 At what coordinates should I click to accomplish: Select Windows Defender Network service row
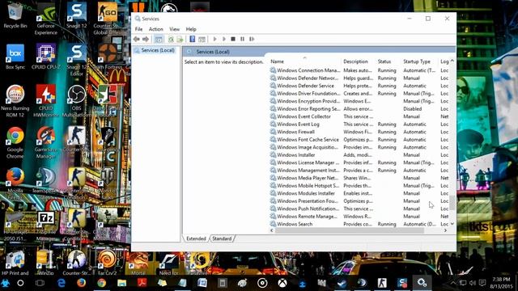(x=359, y=78)
